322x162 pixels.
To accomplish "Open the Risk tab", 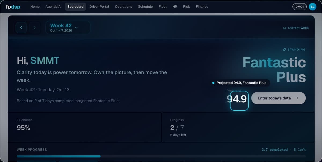I will click(x=186, y=7).
